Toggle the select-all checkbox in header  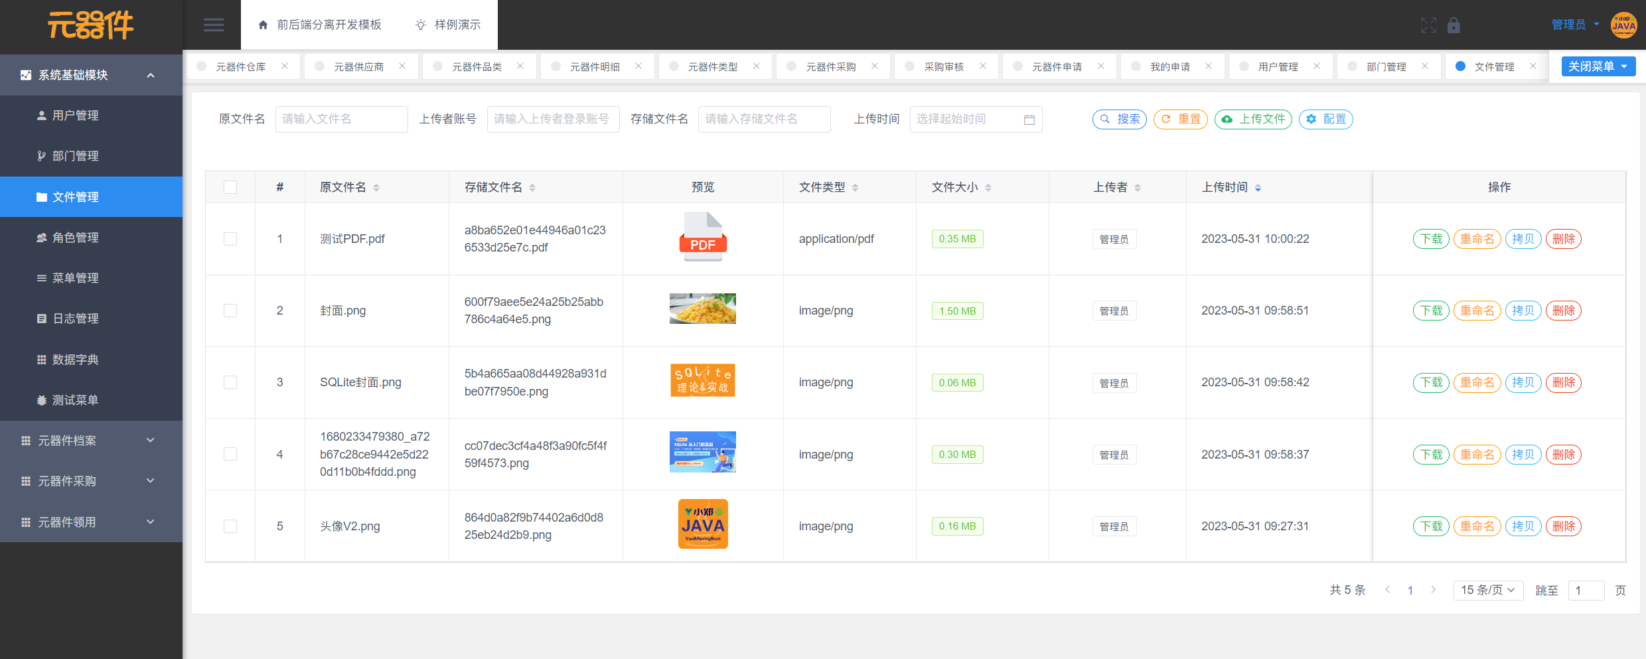[230, 187]
